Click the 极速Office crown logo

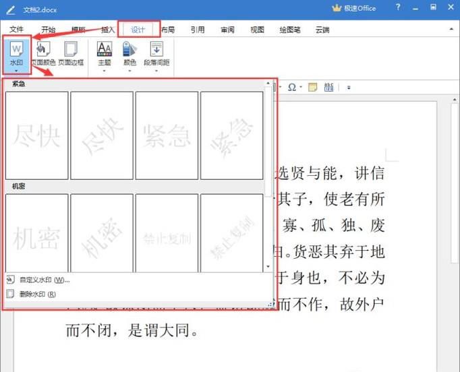tap(337, 8)
